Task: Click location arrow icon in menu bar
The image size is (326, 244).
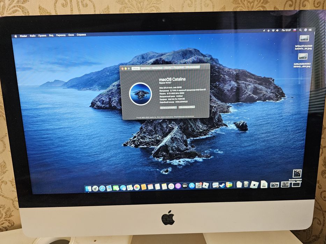Action: pos(264,31)
